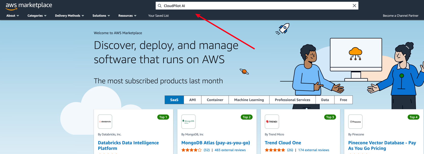Image resolution: width=424 pixels, height=154 pixels.
Task: Click the AWS Marketplace logo
Action: pos(29,6)
